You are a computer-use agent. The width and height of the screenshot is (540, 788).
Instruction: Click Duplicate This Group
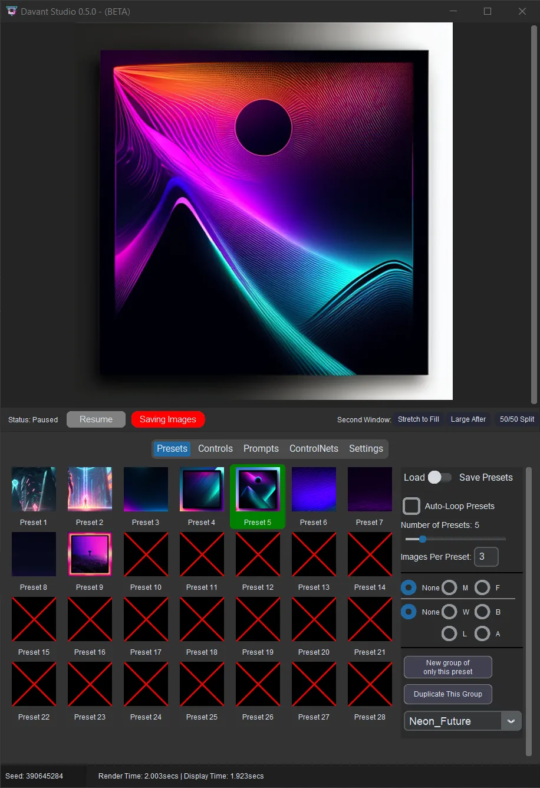447,694
